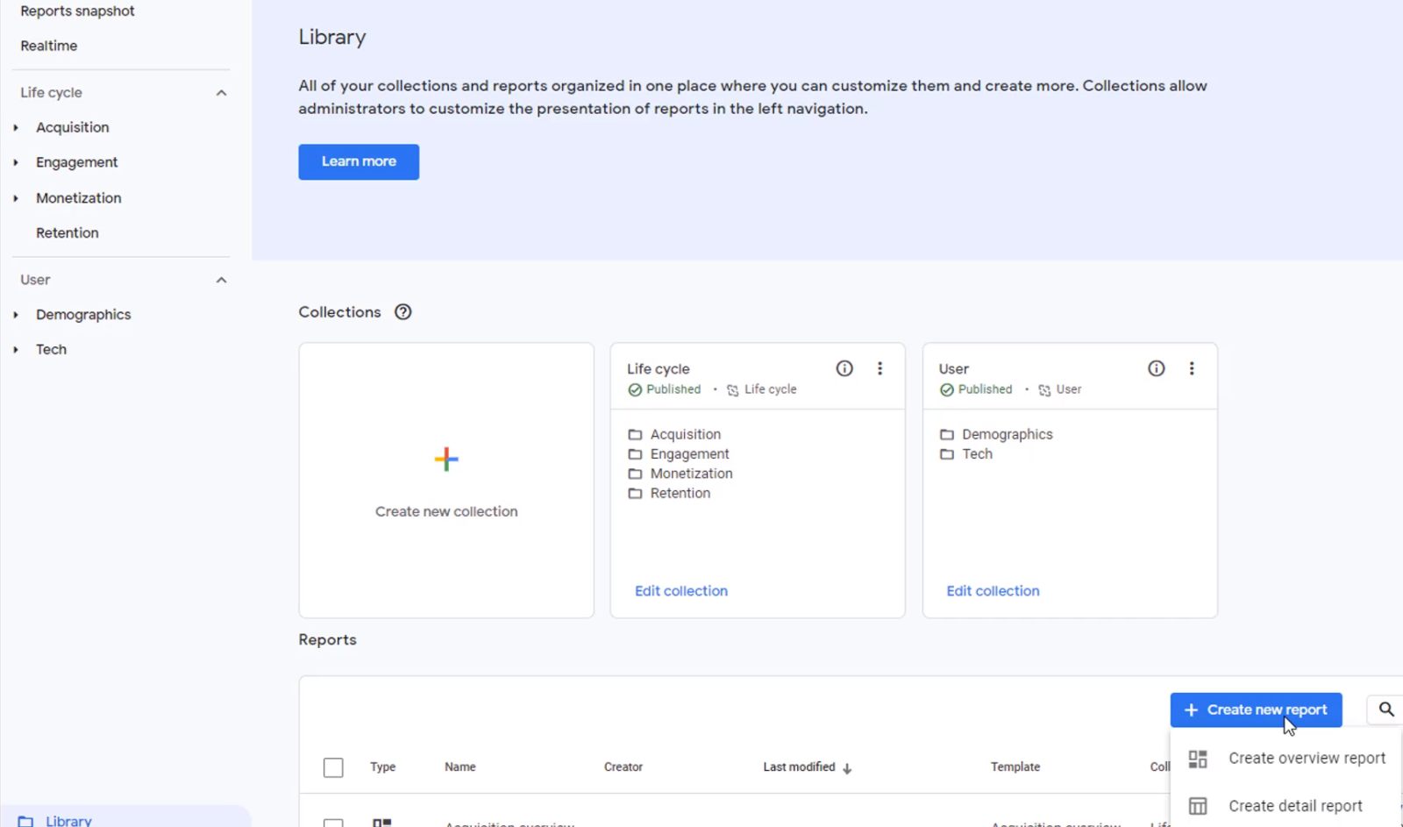This screenshot has width=1403, height=827.
Task: Click the overview report icon in the menu
Action: click(x=1198, y=758)
